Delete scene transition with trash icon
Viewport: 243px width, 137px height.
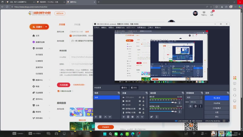tap(196, 106)
